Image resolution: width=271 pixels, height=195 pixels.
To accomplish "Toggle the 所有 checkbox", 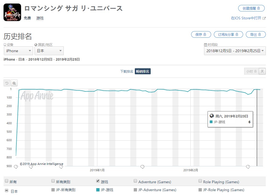I will coord(7,181).
